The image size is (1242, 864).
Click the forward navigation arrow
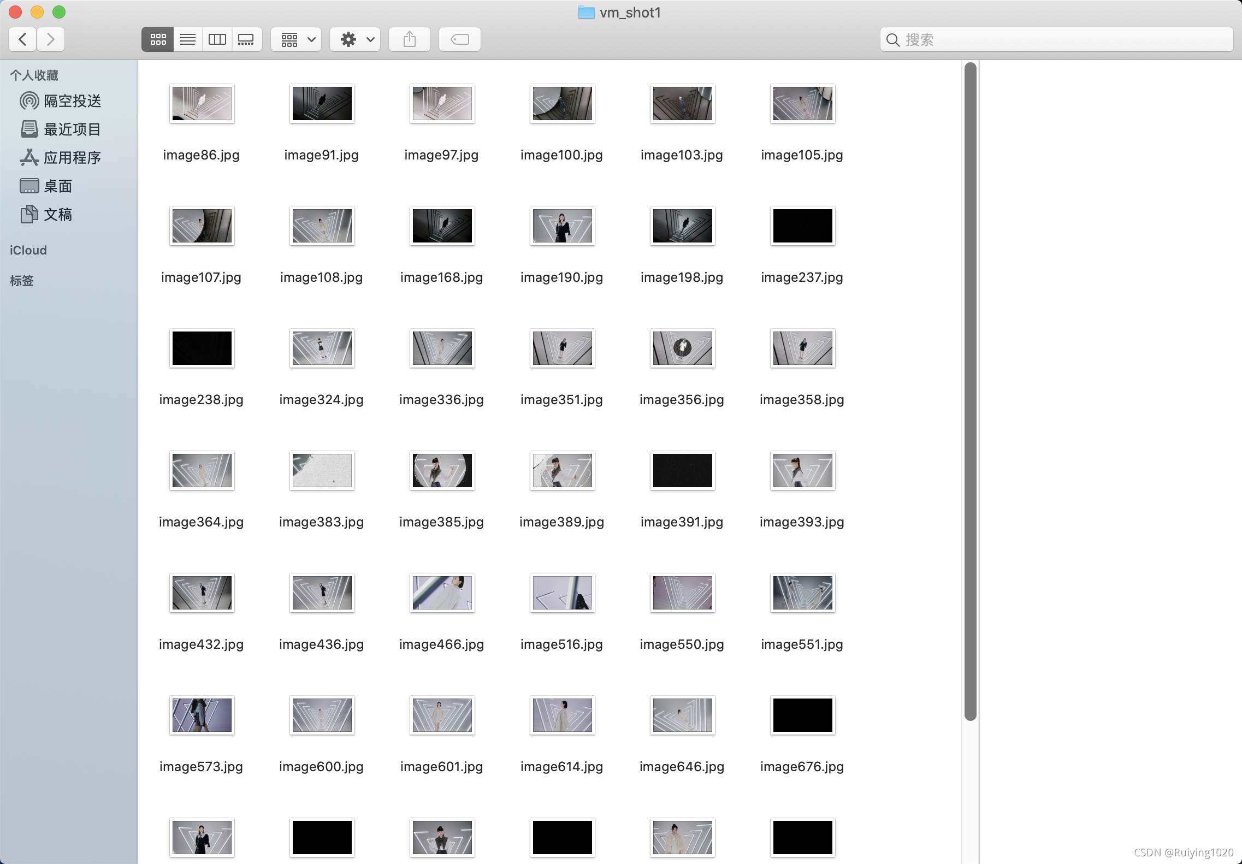[51, 39]
